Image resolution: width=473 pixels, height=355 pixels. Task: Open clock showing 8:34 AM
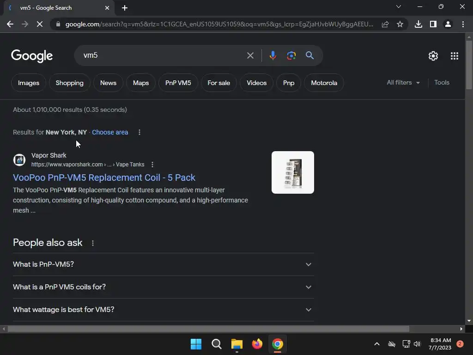coord(440,344)
